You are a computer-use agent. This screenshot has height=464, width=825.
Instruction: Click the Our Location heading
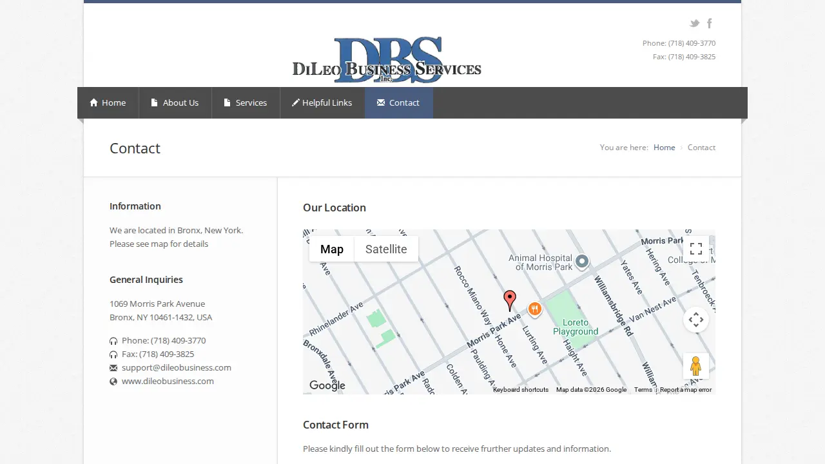[335, 208]
